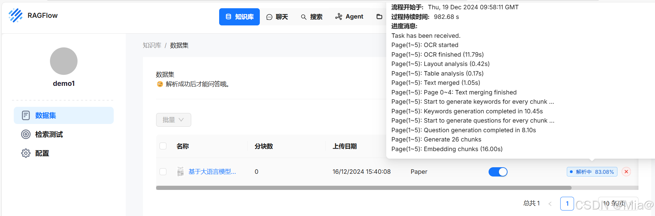
Task: Click the 配置 gear icon
Action: [26, 153]
